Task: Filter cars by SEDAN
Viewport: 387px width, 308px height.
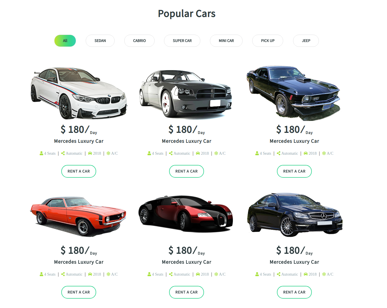Action: pyautogui.click(x=100, y=41)
